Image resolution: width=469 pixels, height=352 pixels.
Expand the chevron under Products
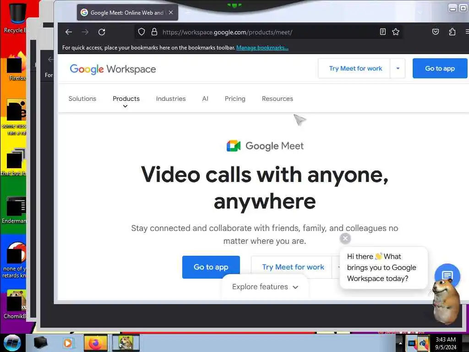pyautogui.click(x=125, y=106)
